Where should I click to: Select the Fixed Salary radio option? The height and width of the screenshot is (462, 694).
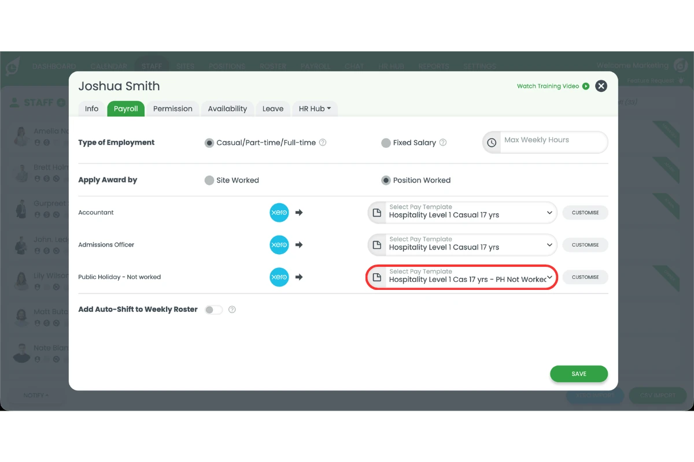click(x=386, y=143)
